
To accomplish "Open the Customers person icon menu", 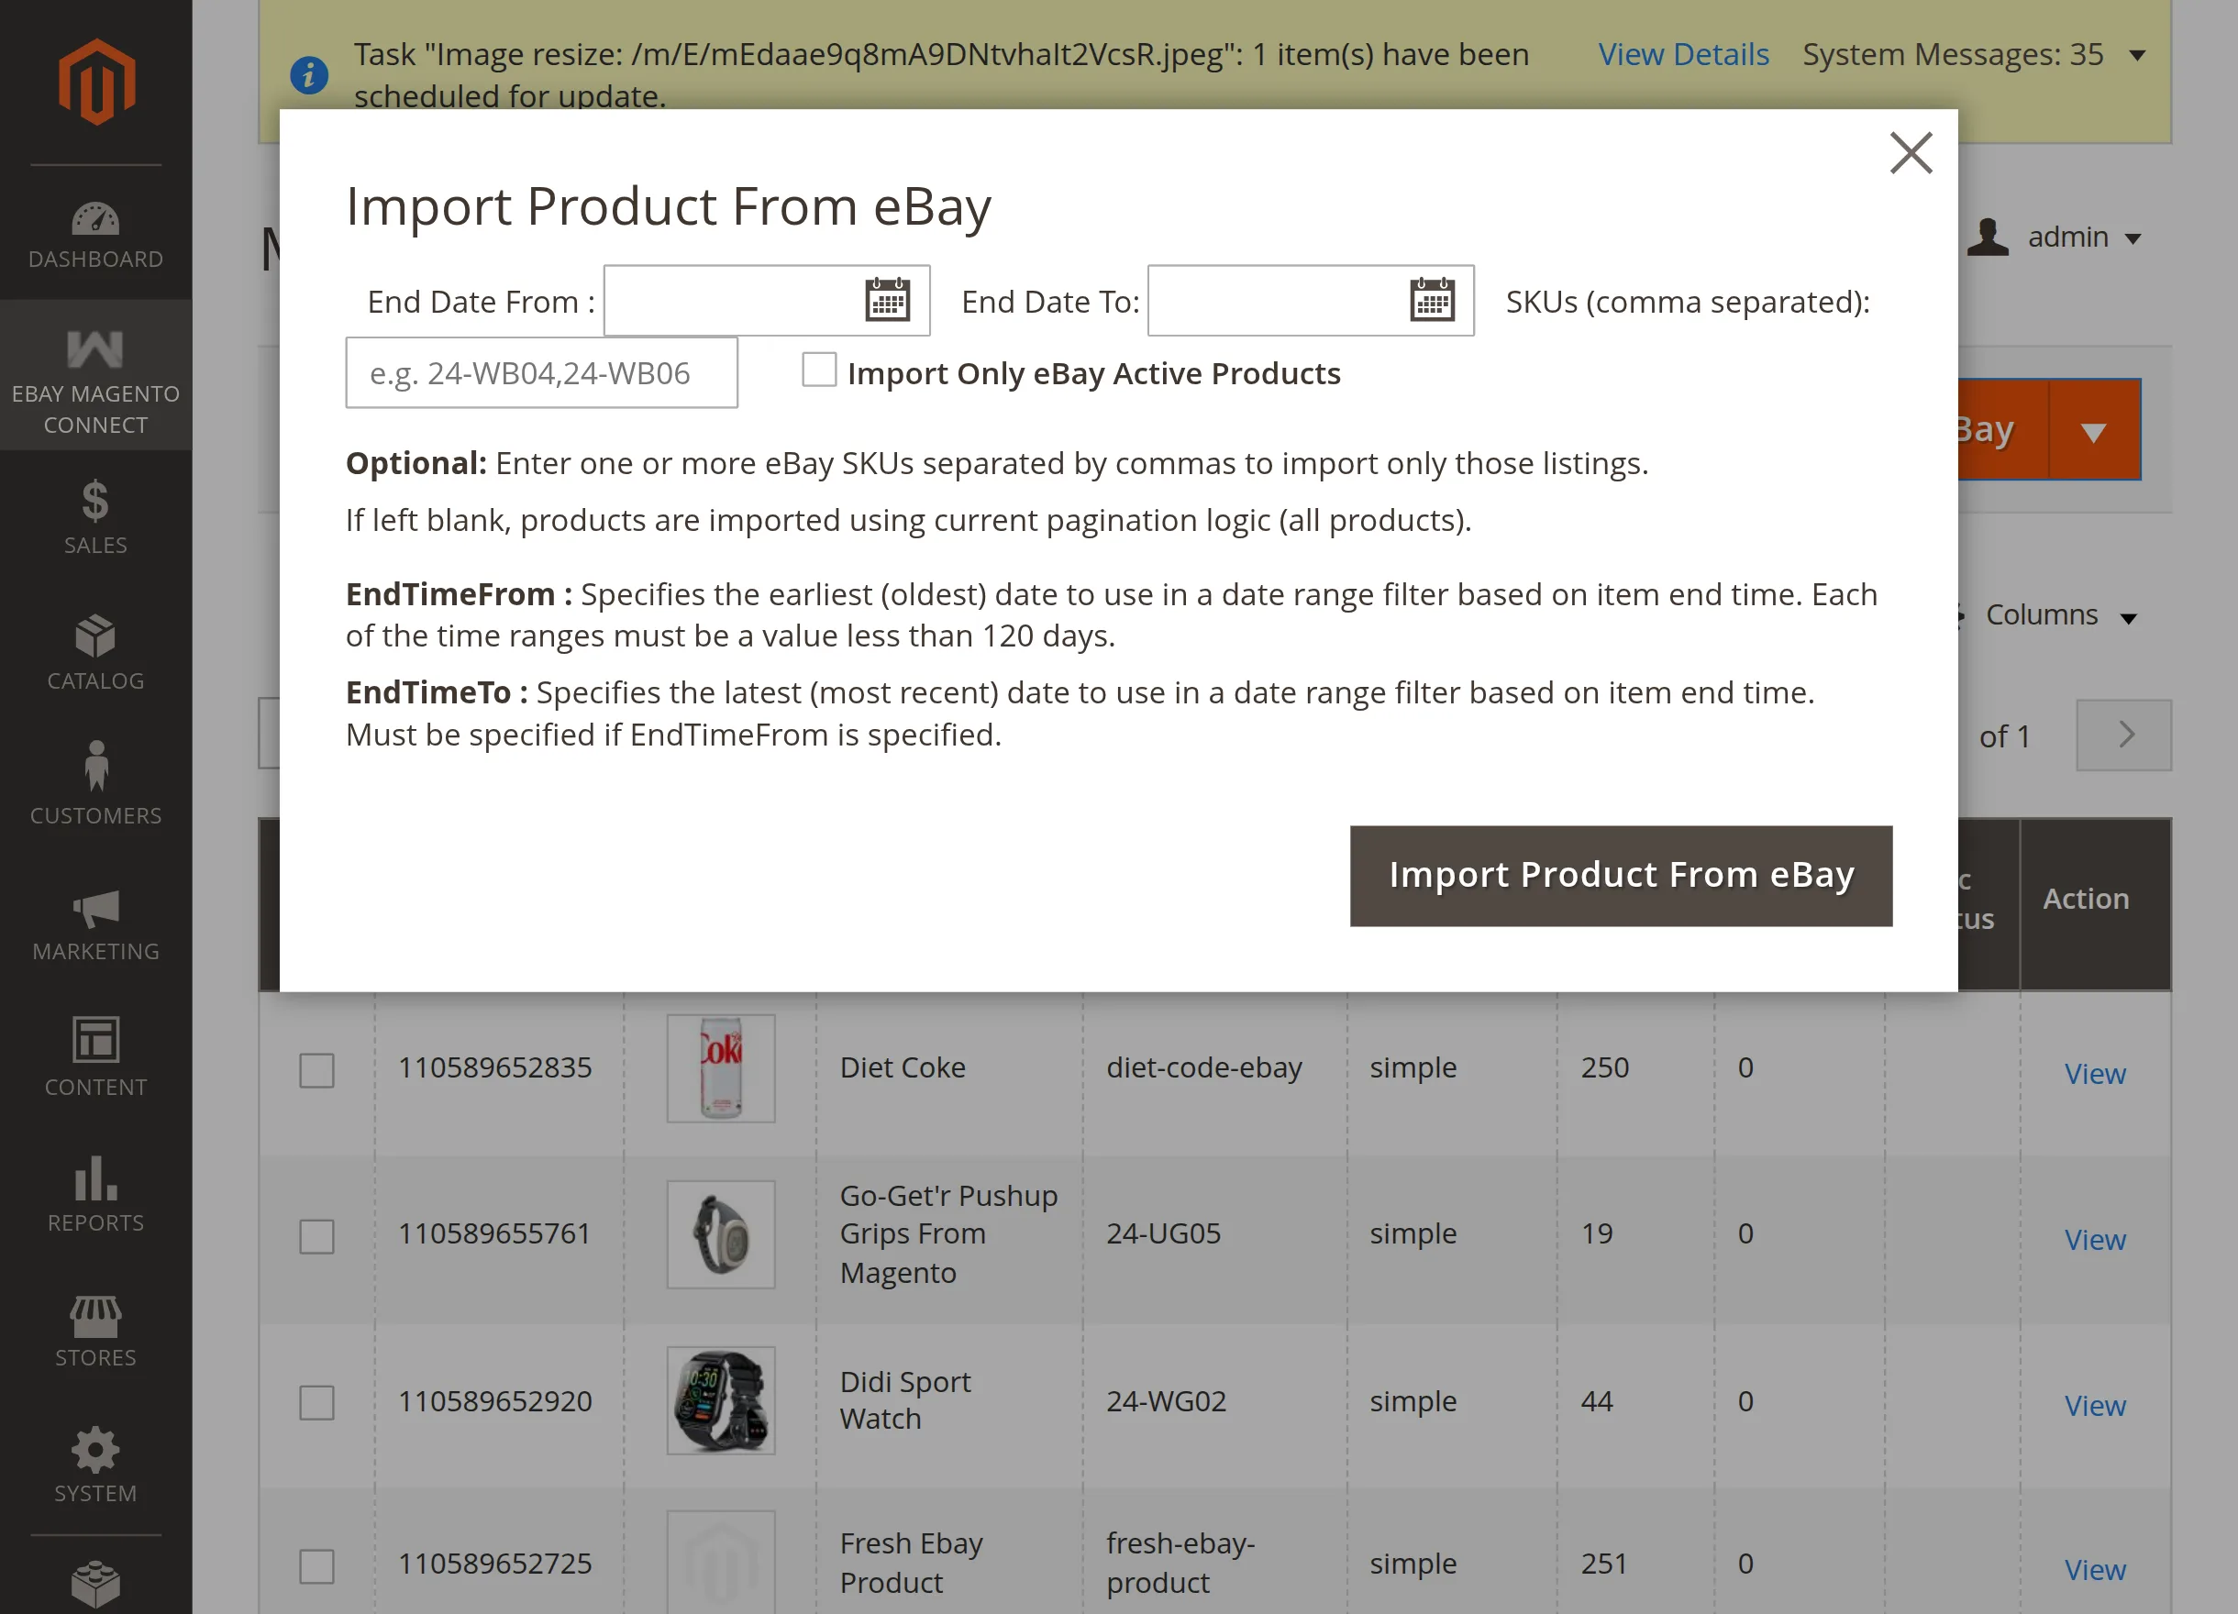I will (x=95, y=784).
